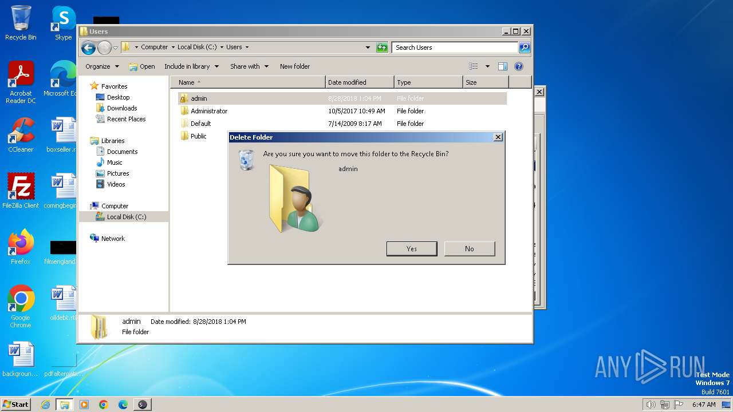The height and width of the screenshot is (412, 733).
Task: Select the Acrobat Reader DC desktop icon
Action: [21, 82]
